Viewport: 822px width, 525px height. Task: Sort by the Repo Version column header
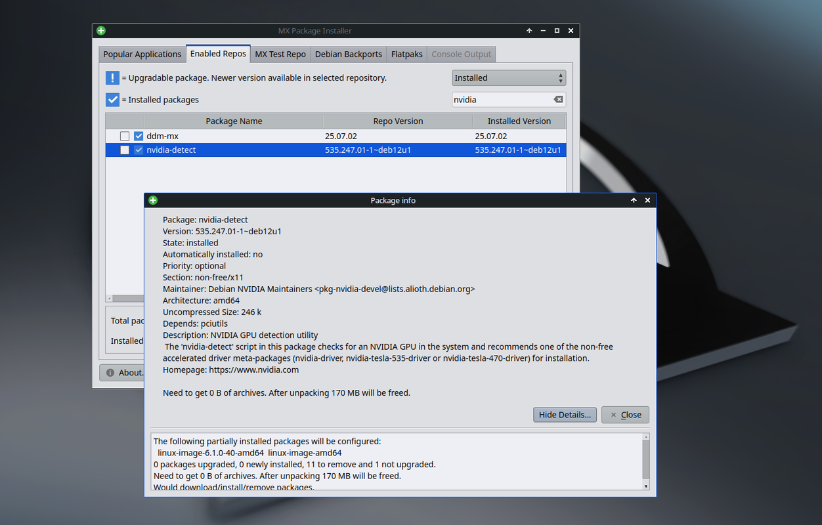tap(398, 121)
